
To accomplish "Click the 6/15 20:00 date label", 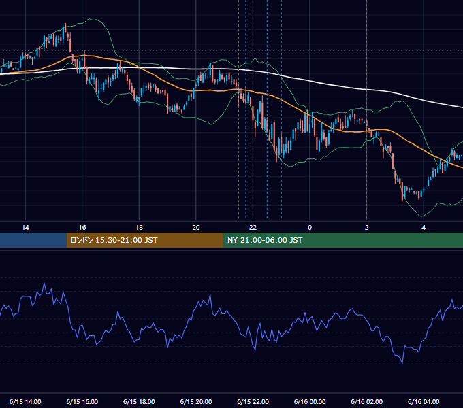I will [196, 401].
